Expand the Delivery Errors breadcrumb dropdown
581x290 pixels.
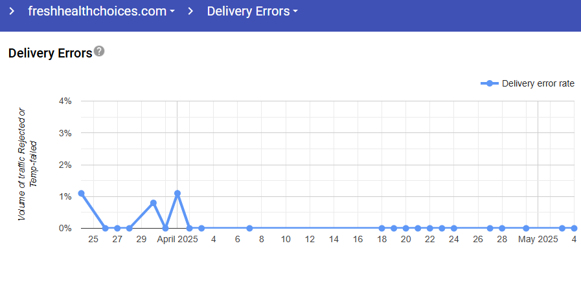(x=253, y=12)
